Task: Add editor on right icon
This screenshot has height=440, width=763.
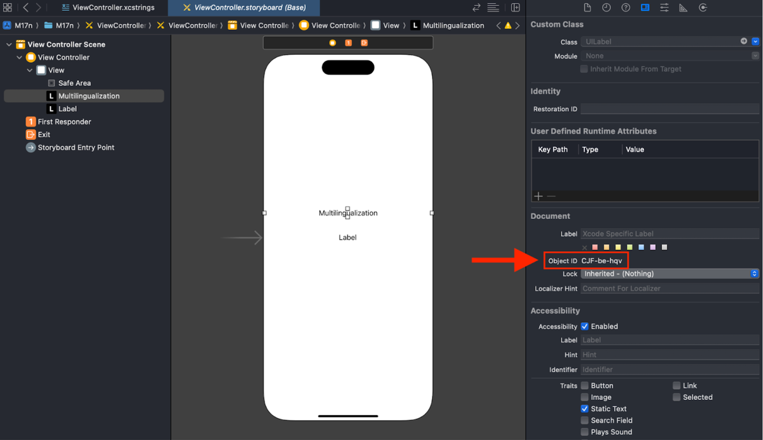Action: coord(516,8)
